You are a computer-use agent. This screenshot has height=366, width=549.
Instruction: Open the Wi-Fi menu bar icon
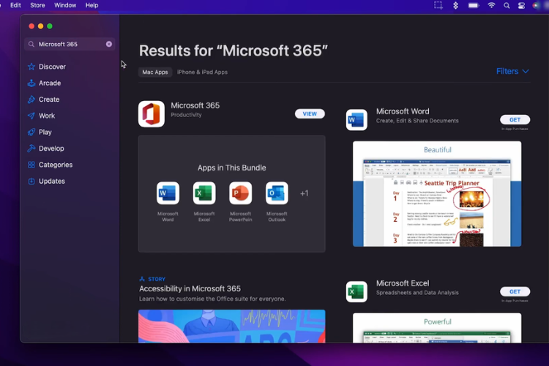coord(492,5)
